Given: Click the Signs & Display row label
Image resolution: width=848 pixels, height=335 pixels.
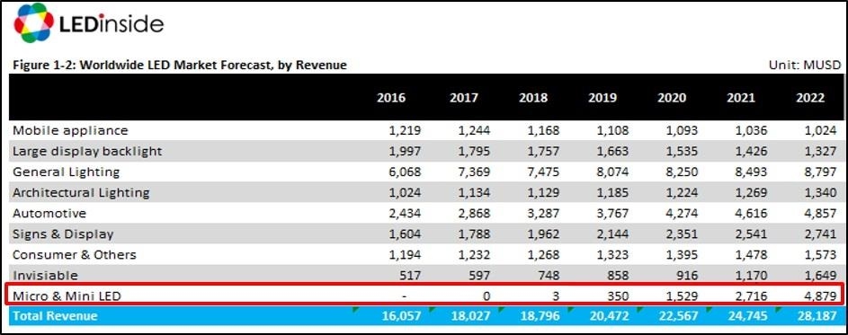Looking at the screenshot, I should (x=63, y=234).
